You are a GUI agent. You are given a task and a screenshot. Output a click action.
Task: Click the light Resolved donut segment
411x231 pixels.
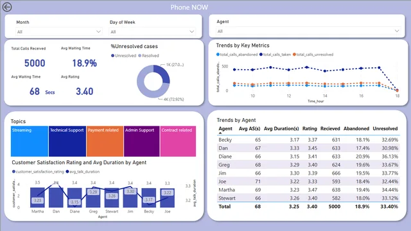pos(143,87)
